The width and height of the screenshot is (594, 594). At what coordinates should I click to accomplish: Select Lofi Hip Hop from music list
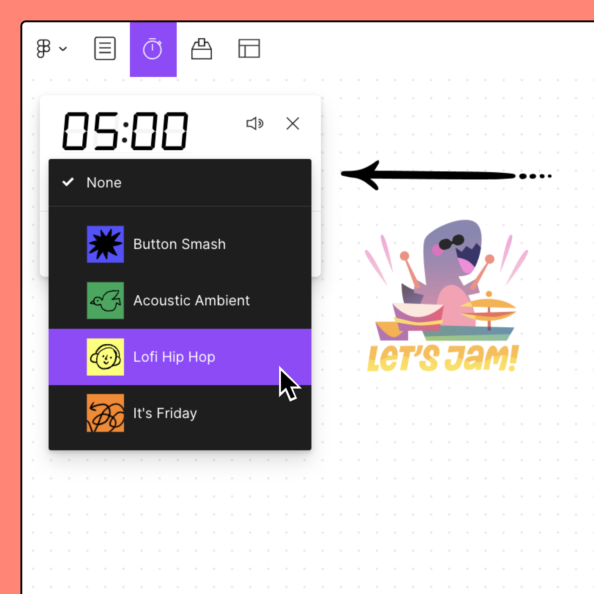tap(174, 356)
